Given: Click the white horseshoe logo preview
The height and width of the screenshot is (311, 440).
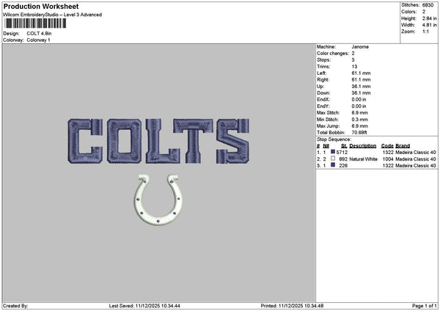Looking at the screenshot, I should tap(158, 200).
